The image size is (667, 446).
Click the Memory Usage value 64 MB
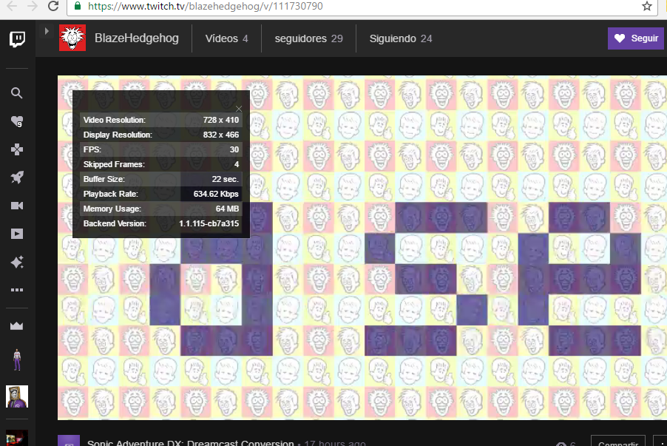click(x=227, y=209)
